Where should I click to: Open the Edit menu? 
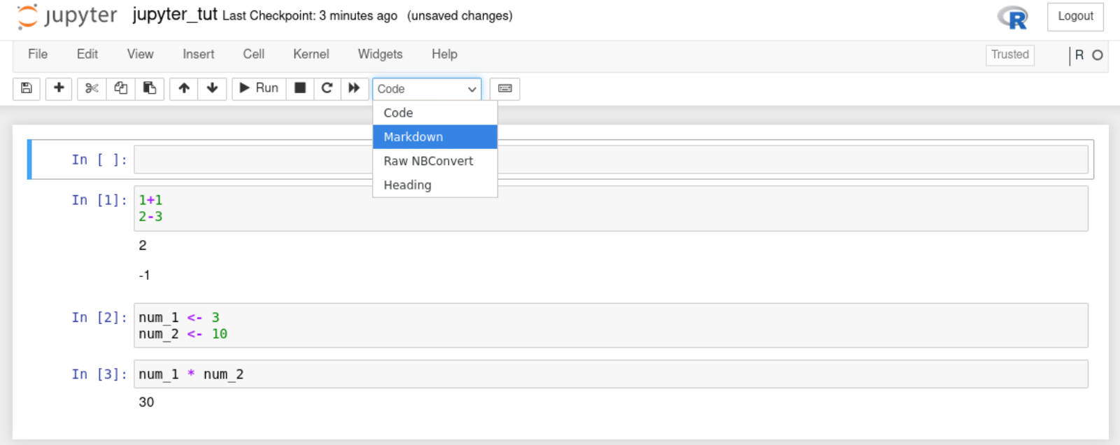coord(87,54)
